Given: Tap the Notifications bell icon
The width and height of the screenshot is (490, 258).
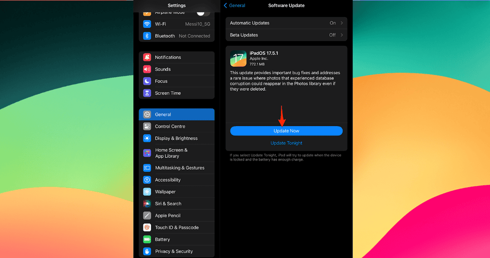Looking at the screenshot, I should (x=147, y=58).
